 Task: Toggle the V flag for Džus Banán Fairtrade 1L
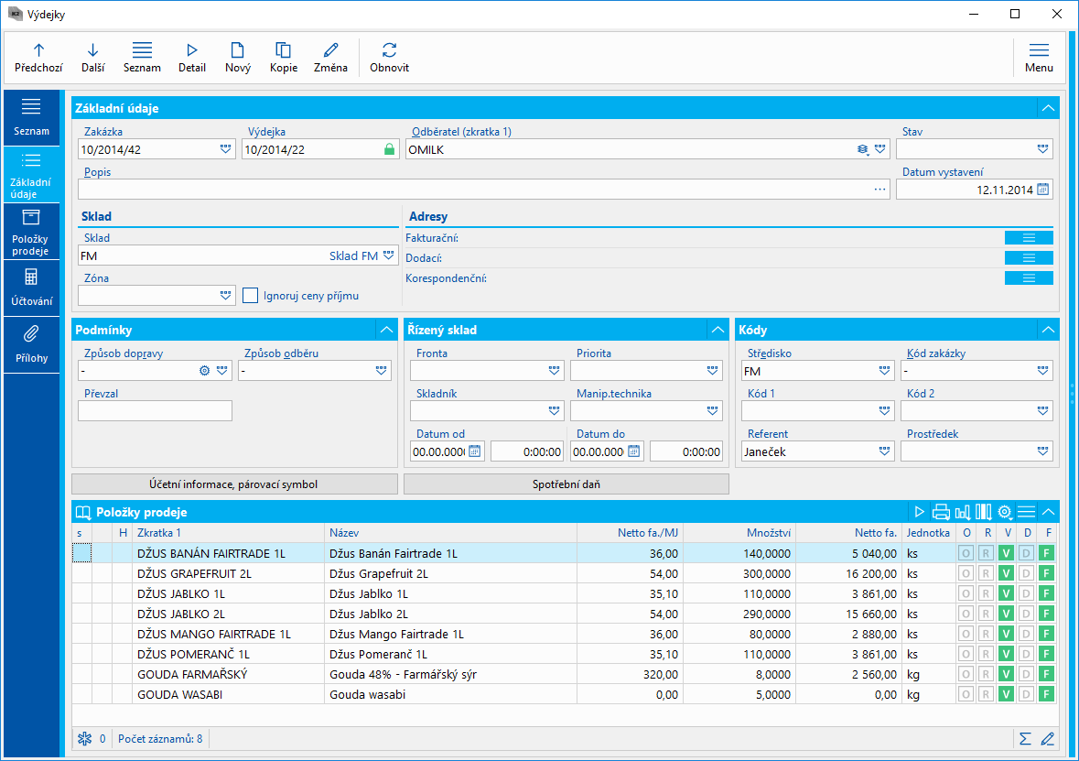pos(1006,553)
